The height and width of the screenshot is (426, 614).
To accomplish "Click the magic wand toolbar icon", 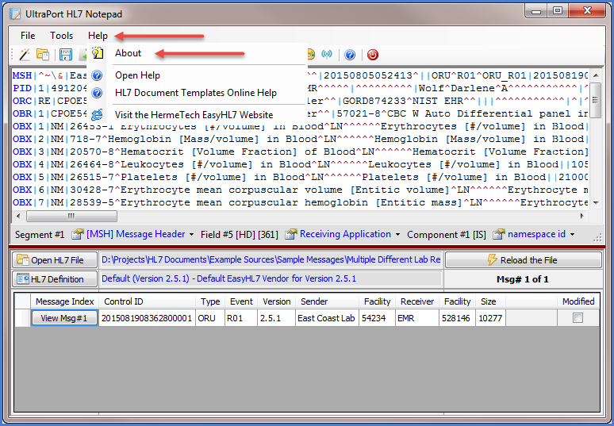I will tap(25, 55).
